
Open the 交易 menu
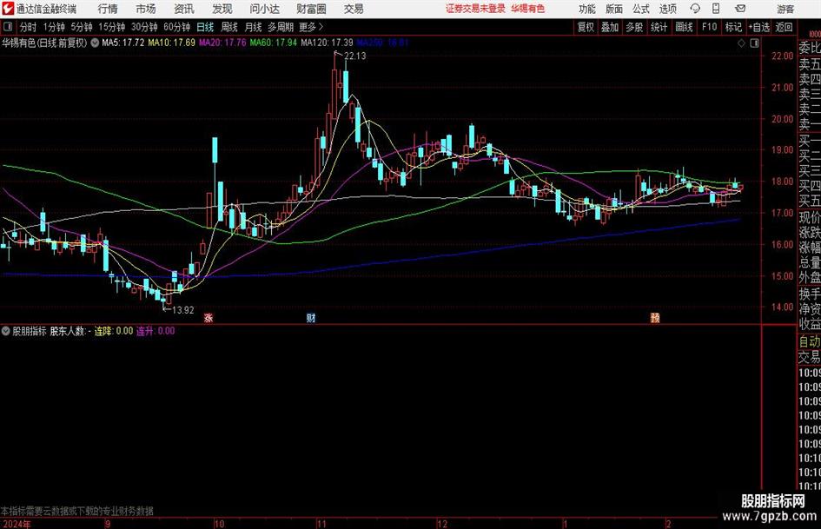click(x=354, y=9)
